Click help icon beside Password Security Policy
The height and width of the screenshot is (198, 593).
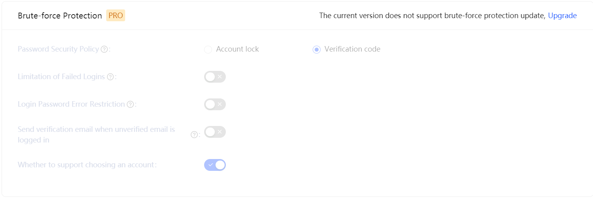coord(104,50)
